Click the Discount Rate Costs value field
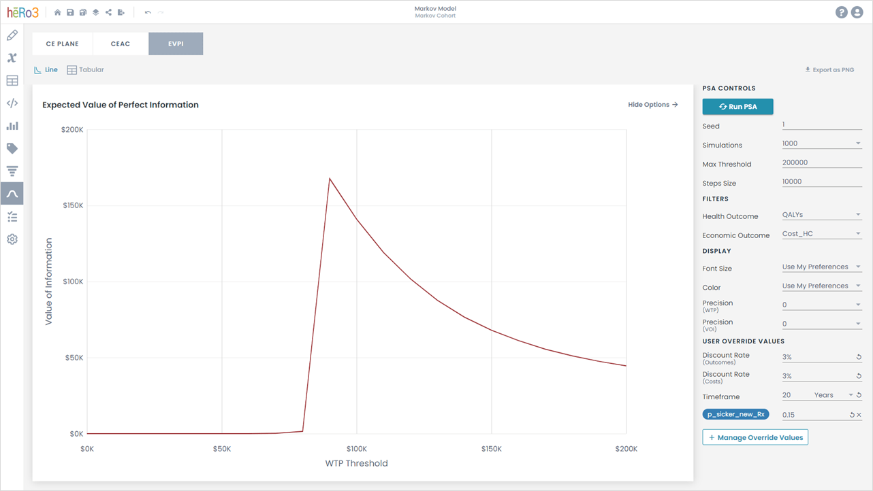Image resolution: width=873 pixels, height=491 pixels. pyautogui.click(x=817, y=376)
